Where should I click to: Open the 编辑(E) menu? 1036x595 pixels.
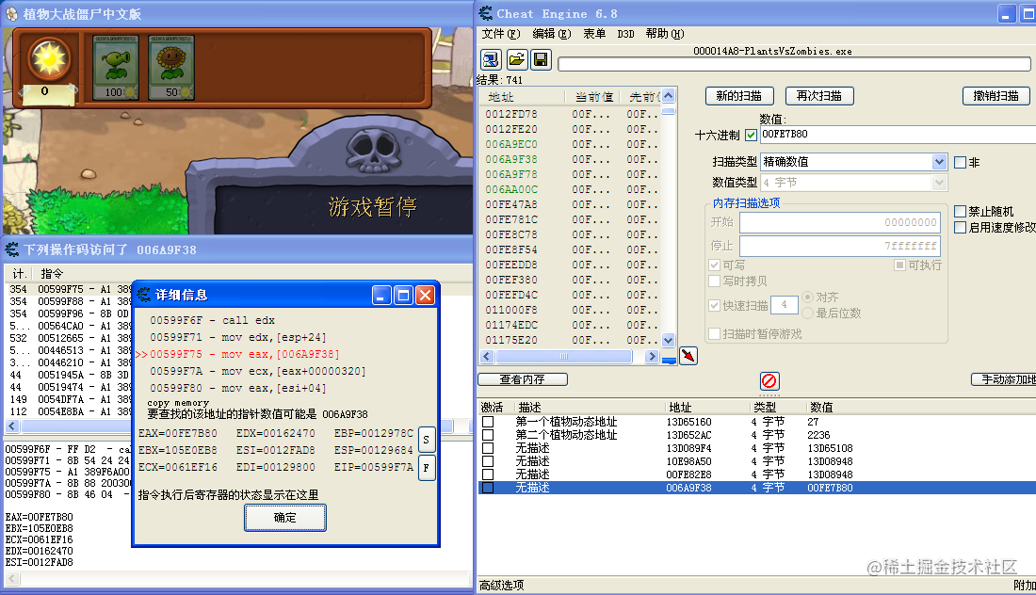(551, 34)
